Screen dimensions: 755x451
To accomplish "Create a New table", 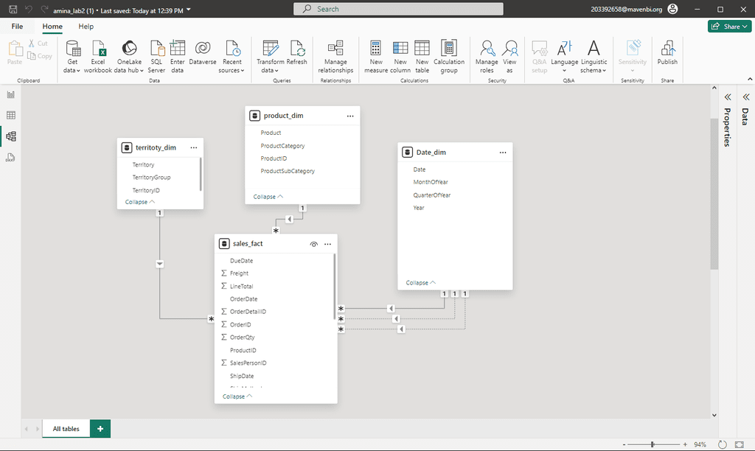I will click(422, 57).
